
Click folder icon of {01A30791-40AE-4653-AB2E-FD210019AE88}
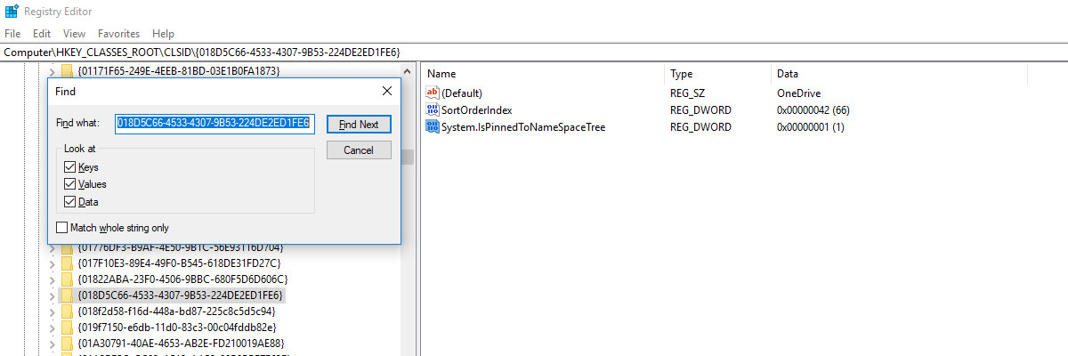pyautogui.click(x=68, y=344)
